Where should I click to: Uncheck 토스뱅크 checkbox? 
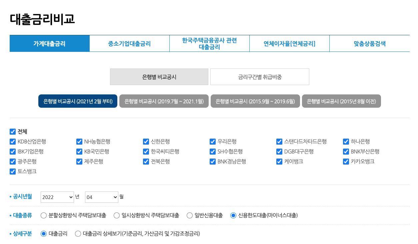tap(13, 172)
